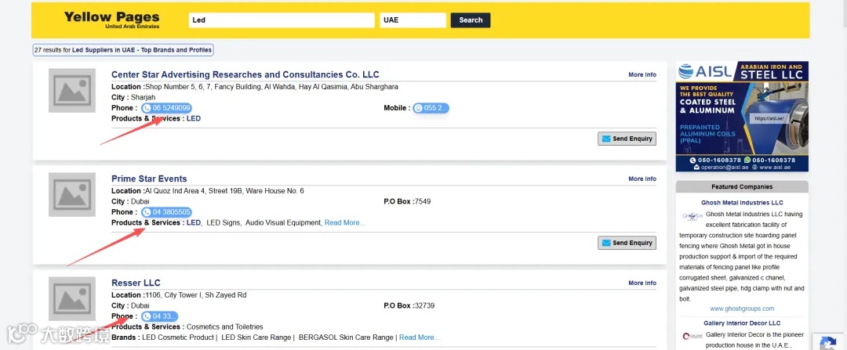
Task: Open Ghosh Metal Industries LLC featured link
Action: coord(742,203)
